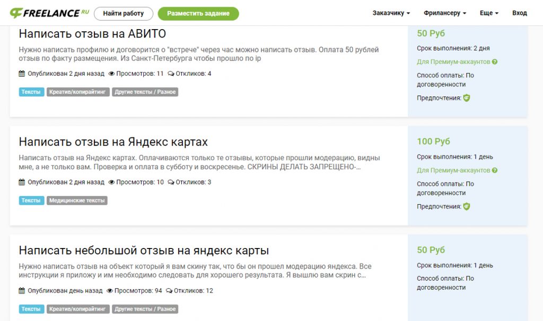The height and width of the screenshot is (321, 543).
Task: Select the Тексты tag under the АВИТО listing
Action: [x=31, y=92]
